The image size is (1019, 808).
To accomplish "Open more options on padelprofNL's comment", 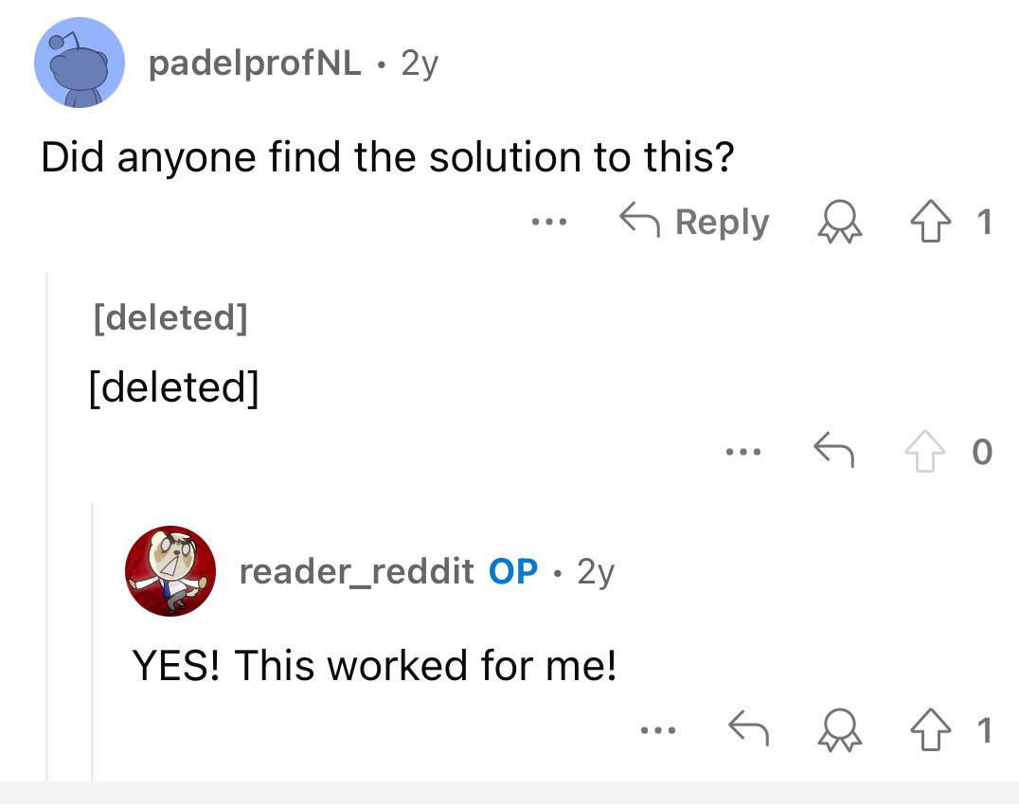I will (548, 223).
